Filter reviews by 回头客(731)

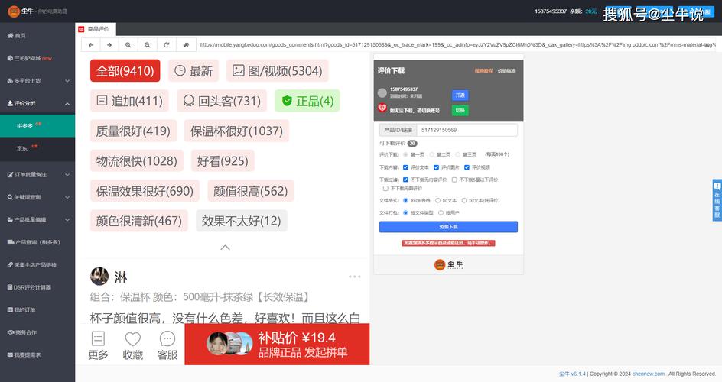[x=222, y=101]
